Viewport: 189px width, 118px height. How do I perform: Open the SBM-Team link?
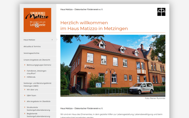(x=31, y=95)
